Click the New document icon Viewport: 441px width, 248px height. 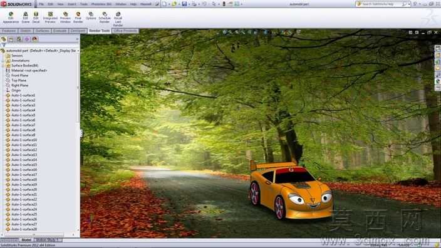pyautogui.click(x=164, y=4)
